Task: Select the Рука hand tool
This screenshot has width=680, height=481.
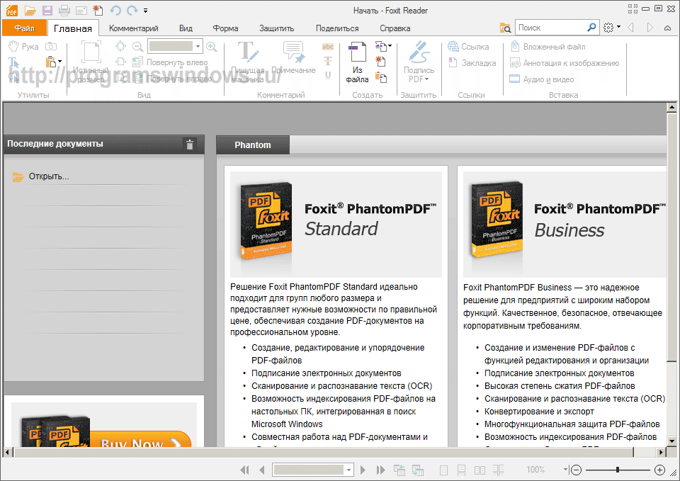Action: 23,47
